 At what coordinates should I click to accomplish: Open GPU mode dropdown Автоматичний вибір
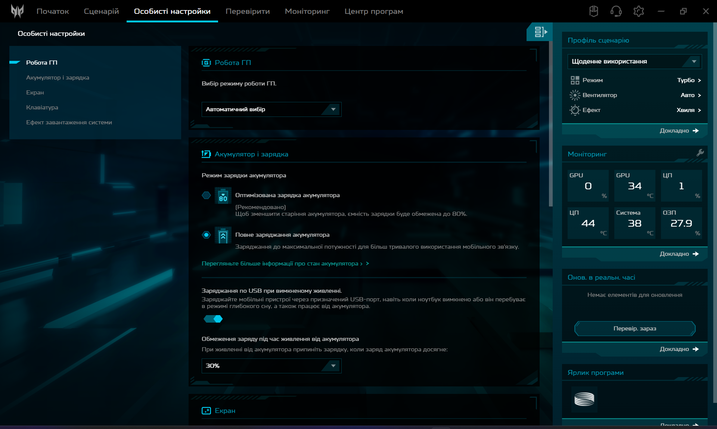[271, 109]
